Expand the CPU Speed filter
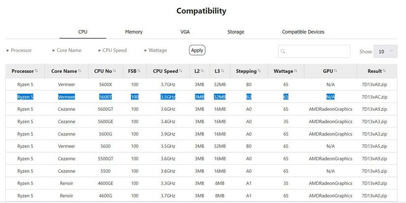This screenshot has width=406, height=203. [112, 50]
